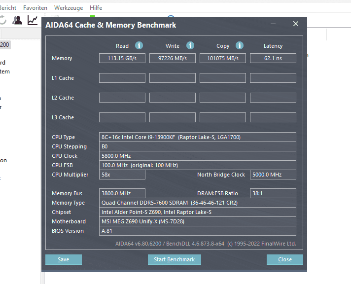
Task: Click the CPU Clock value 5800.0 MHz
Action: (197, 156)
